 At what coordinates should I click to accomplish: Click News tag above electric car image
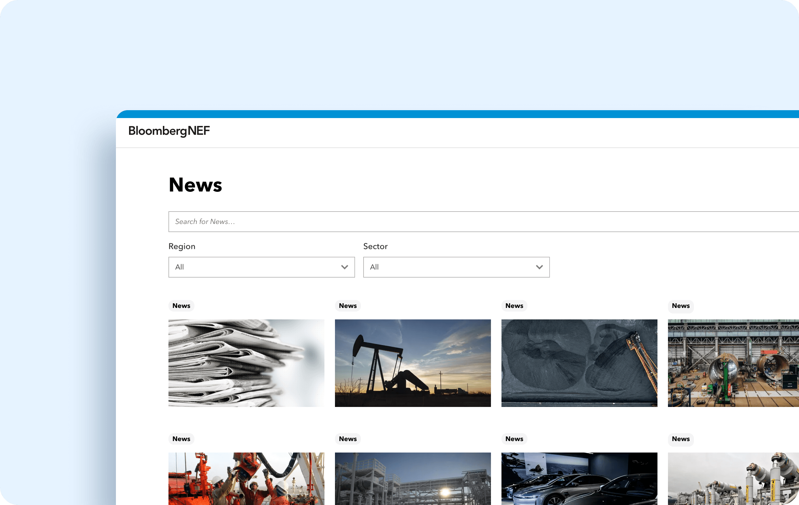514,439
